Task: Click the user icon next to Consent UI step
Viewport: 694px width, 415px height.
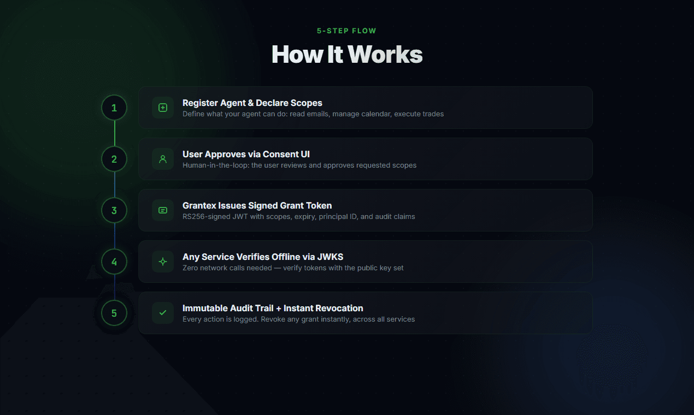Action: pyautogui.click(x=162, y=159)
